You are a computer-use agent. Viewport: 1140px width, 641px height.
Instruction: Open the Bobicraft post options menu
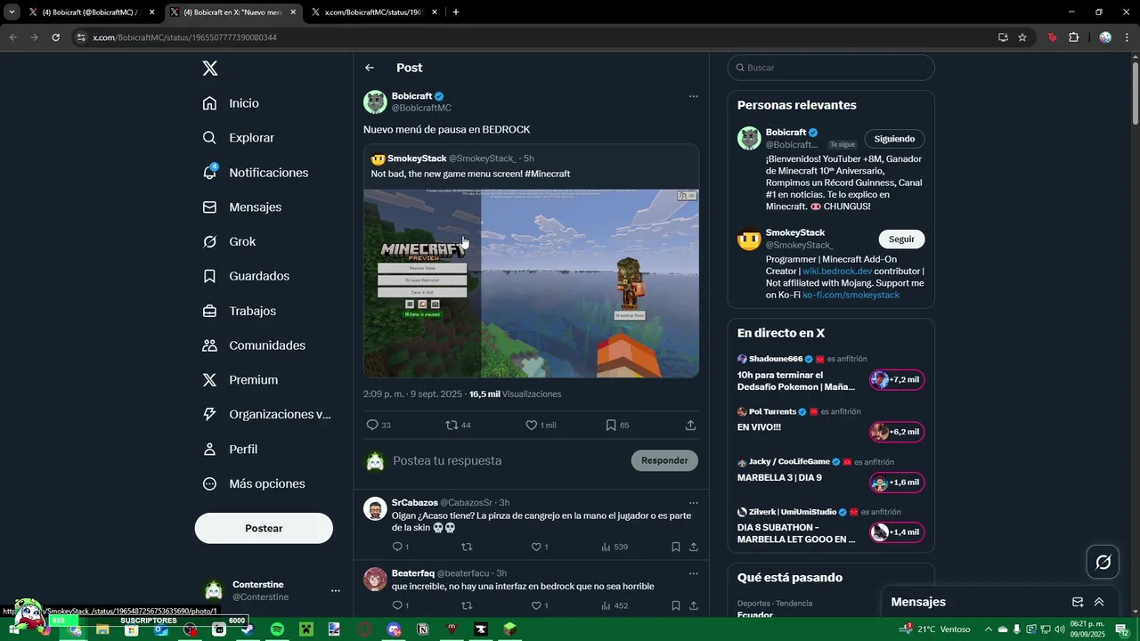tap(694, 96)
